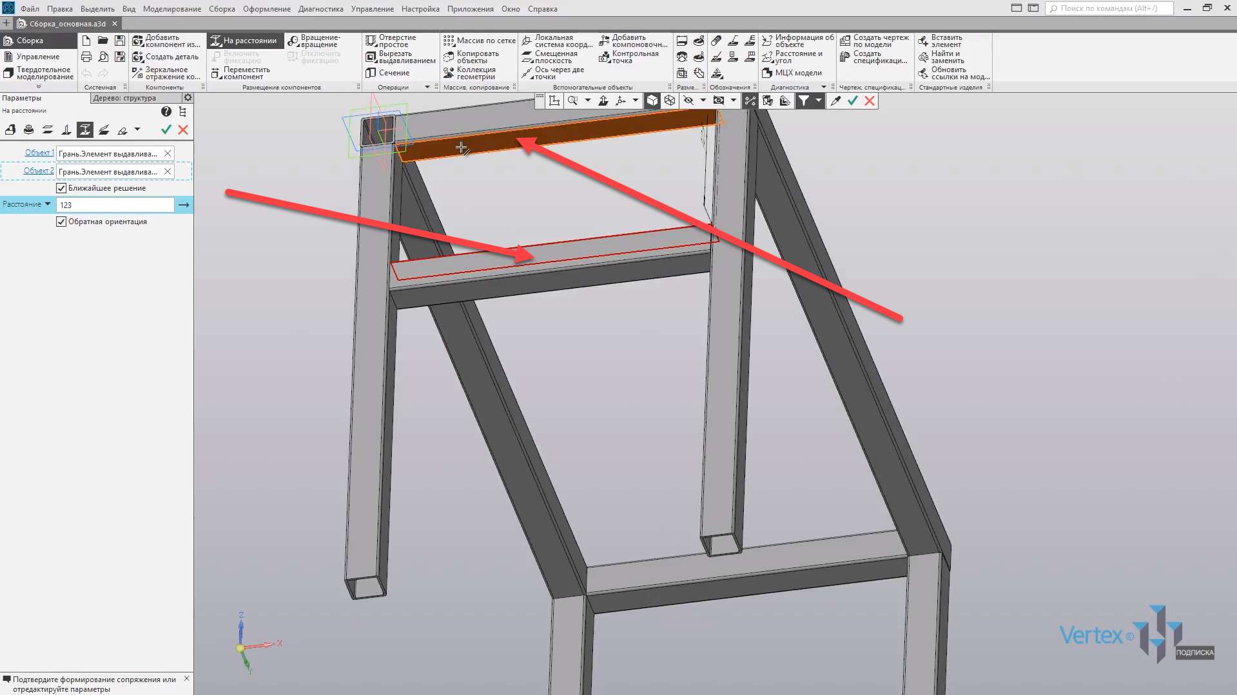This screenshot has height=695, width=1237.
Task: Click the Объект 2 link
Action: (39, 171)
